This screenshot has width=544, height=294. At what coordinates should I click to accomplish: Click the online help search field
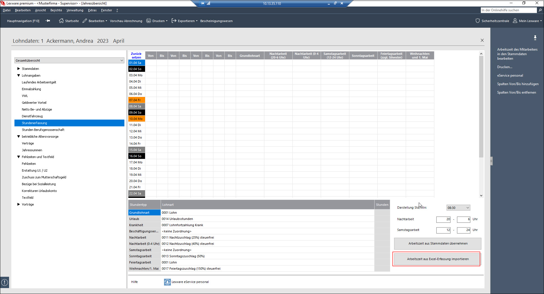click(509, 10)
